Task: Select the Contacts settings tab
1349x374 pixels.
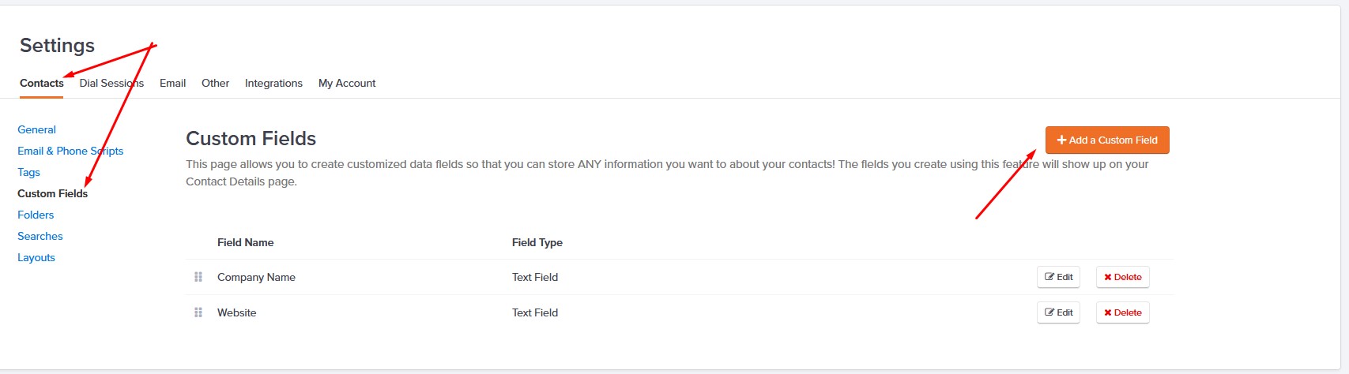Action: pyautogui.click(x=42, y=83)
